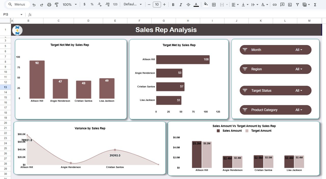Viewport: 326px width, 179px height.
Task: Open the 123 number format menu
Action: click(115, 4)
